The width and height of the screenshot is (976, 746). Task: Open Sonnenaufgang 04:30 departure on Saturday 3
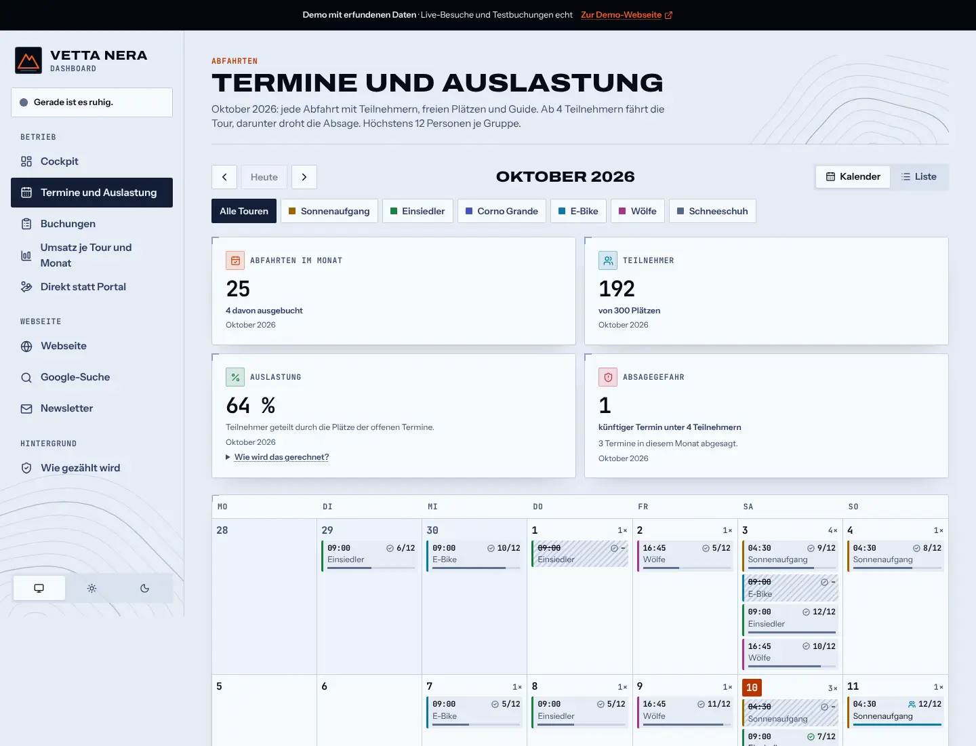point(790,556)
